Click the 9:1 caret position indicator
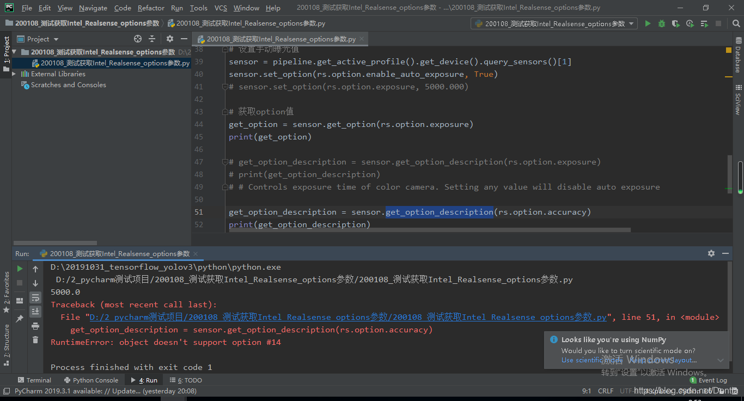The height and width of the screenshot is (401, 744). coord(587,391)
